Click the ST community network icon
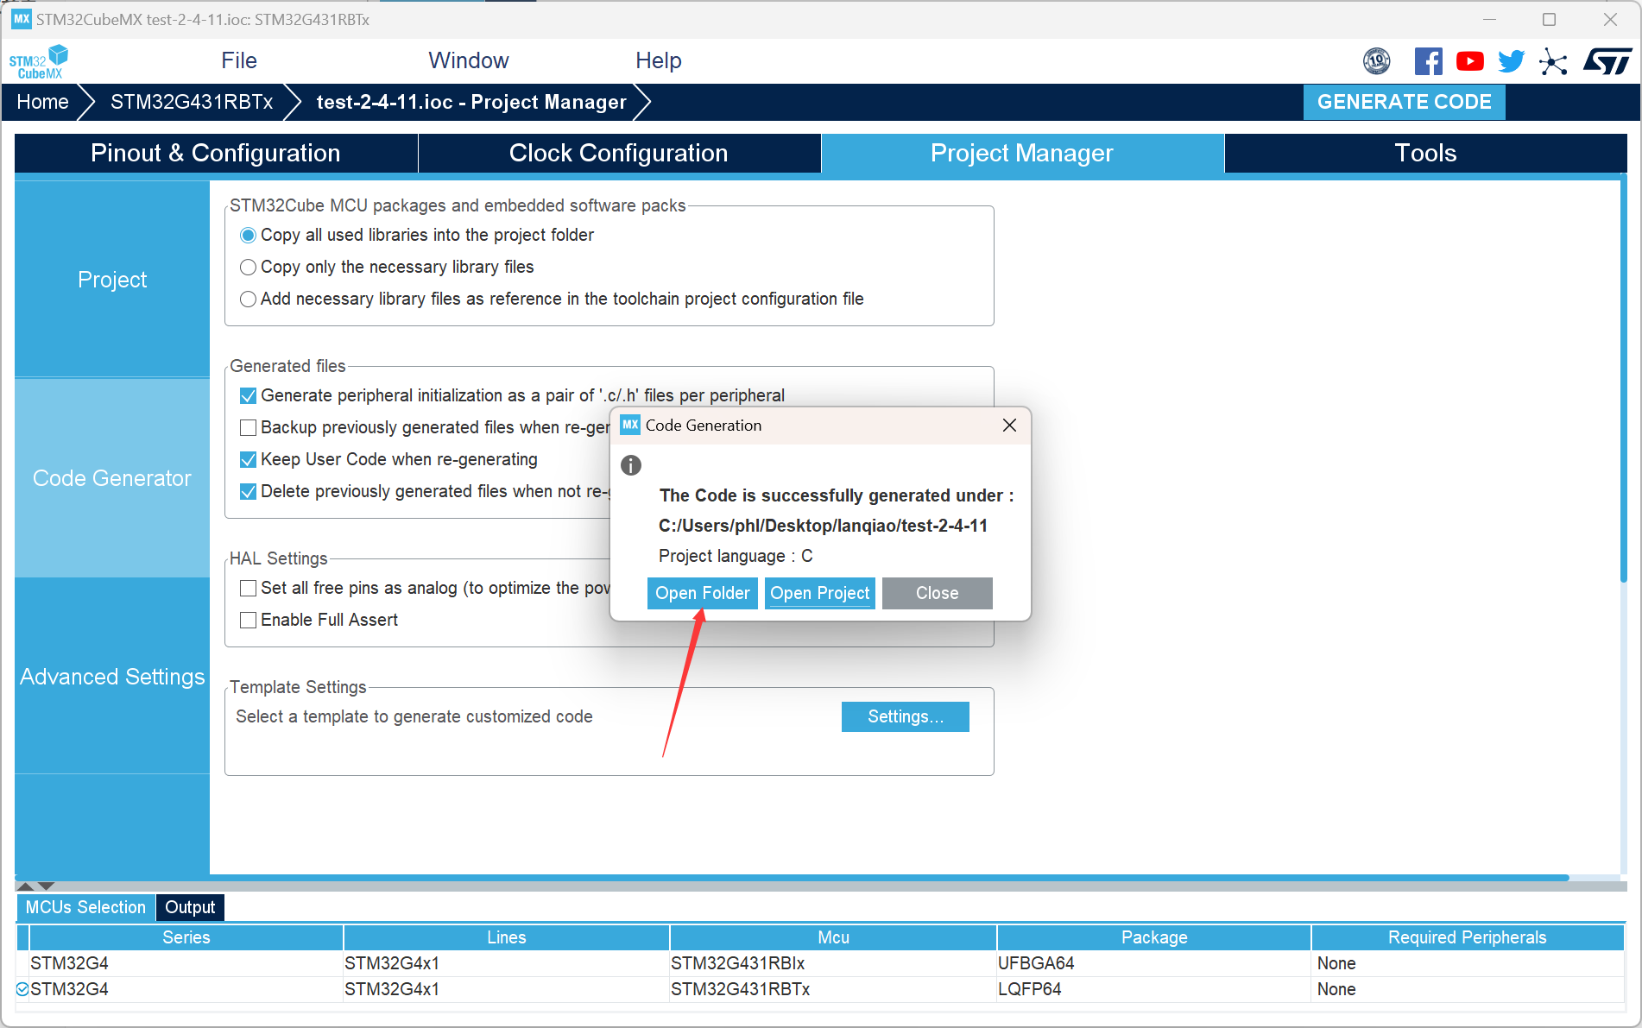1642x1028 pixels. tap(1553, 61)
